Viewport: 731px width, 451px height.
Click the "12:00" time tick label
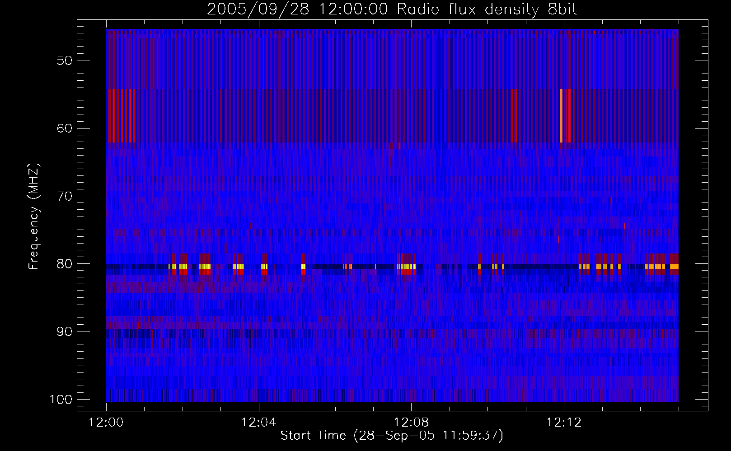(106, 423)
